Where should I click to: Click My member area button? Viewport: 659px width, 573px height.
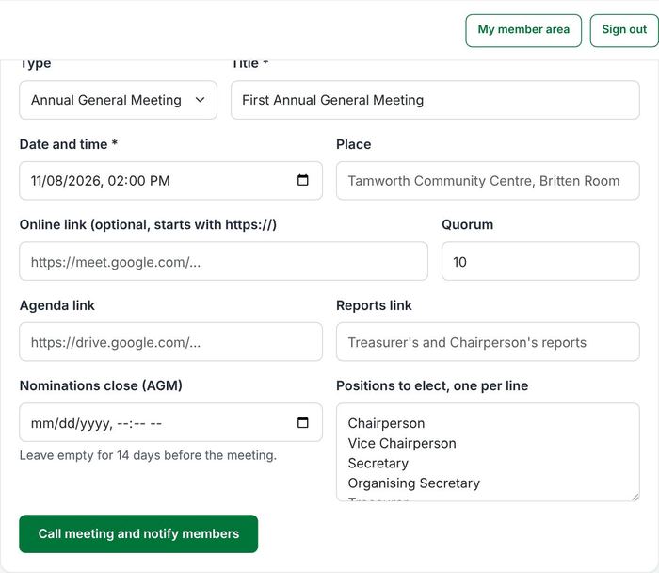523,31
